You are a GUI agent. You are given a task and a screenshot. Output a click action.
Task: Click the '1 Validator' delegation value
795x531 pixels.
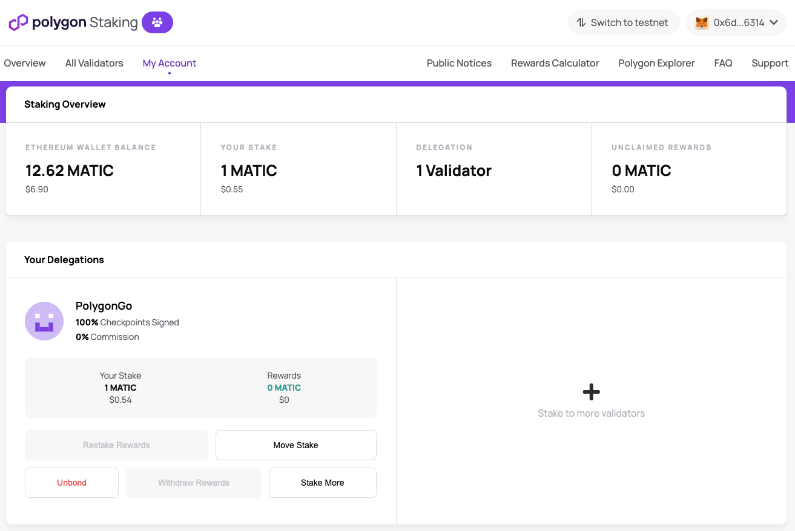click(454, 171)
